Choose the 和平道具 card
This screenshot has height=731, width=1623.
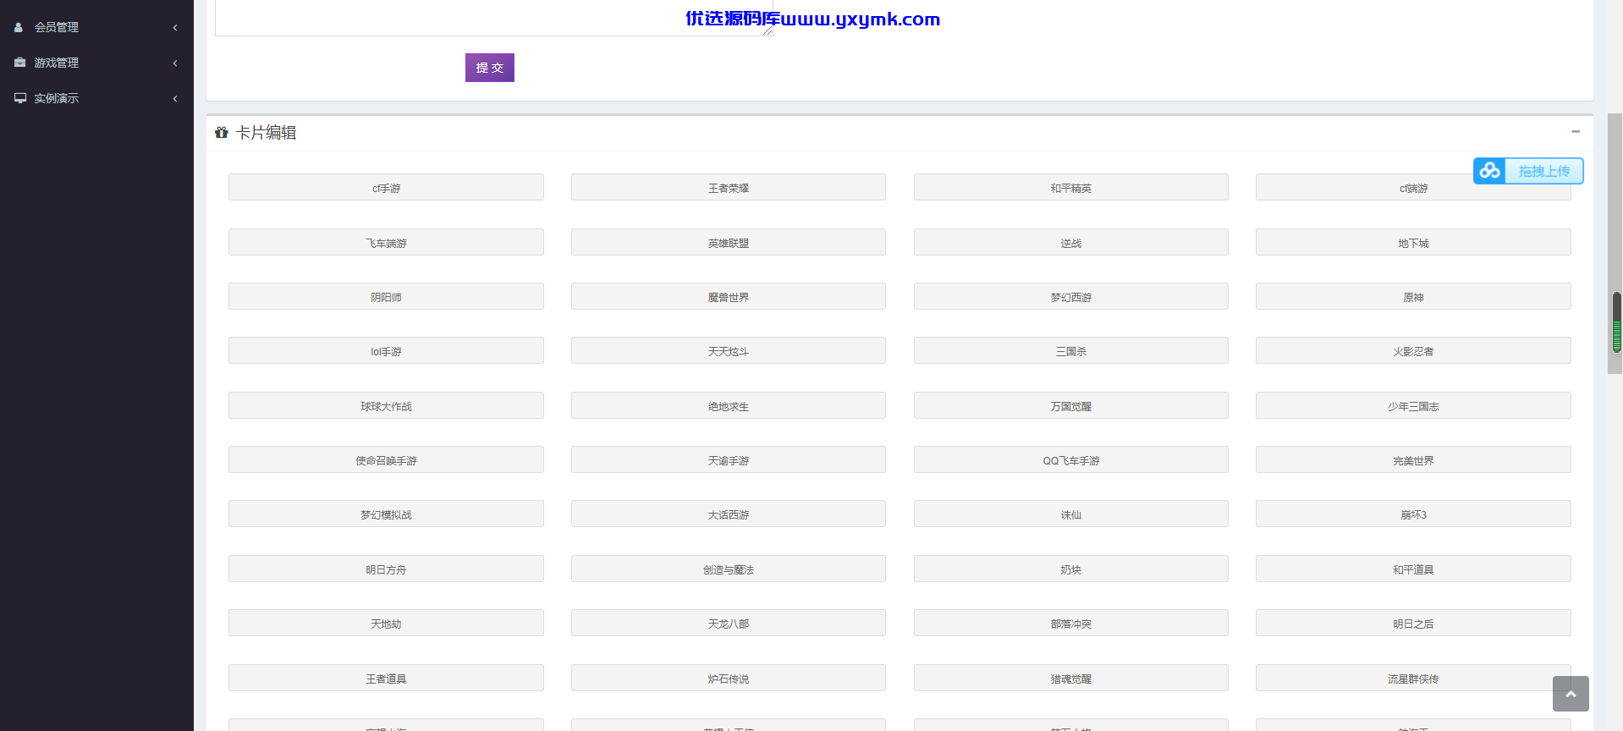point(1413,569)
